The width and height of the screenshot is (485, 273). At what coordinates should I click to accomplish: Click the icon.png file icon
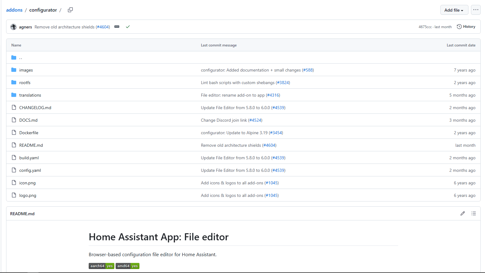[14, 183]
